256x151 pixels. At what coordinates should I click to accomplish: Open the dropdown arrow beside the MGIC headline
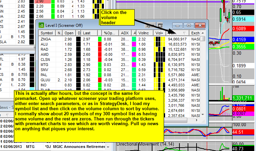pyautogui.click(x=108, y=147)
